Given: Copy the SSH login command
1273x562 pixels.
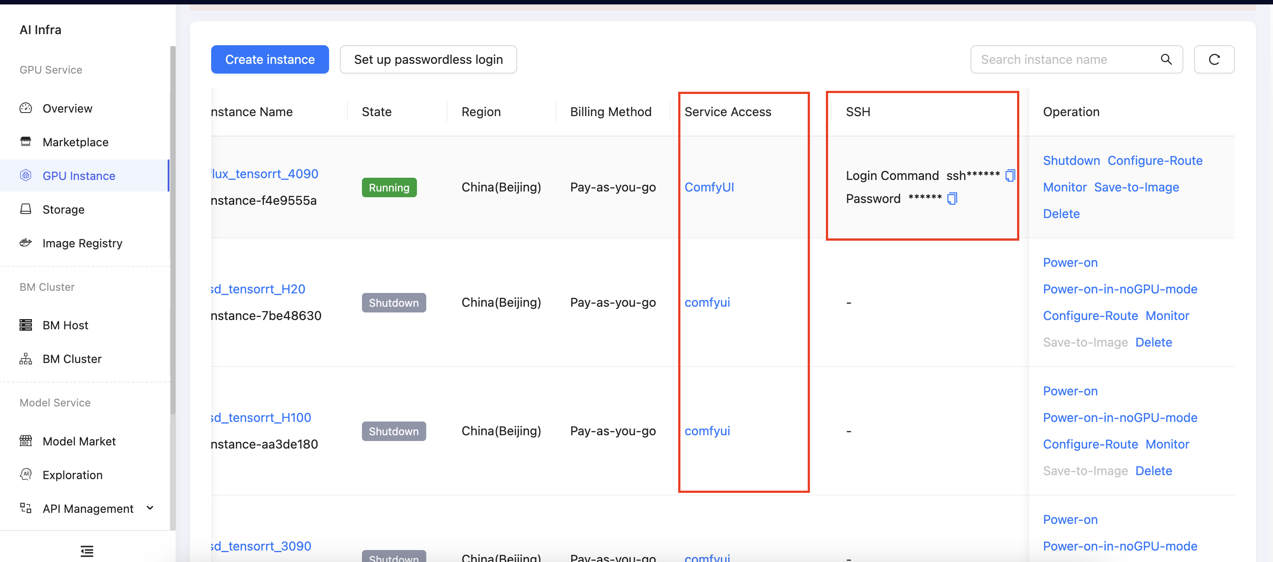Looking at the screenshot, I should [1010, 176].
